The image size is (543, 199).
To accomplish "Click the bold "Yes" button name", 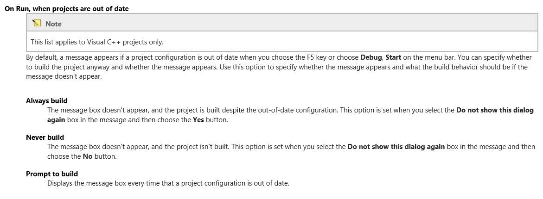I will coord(198,120).
